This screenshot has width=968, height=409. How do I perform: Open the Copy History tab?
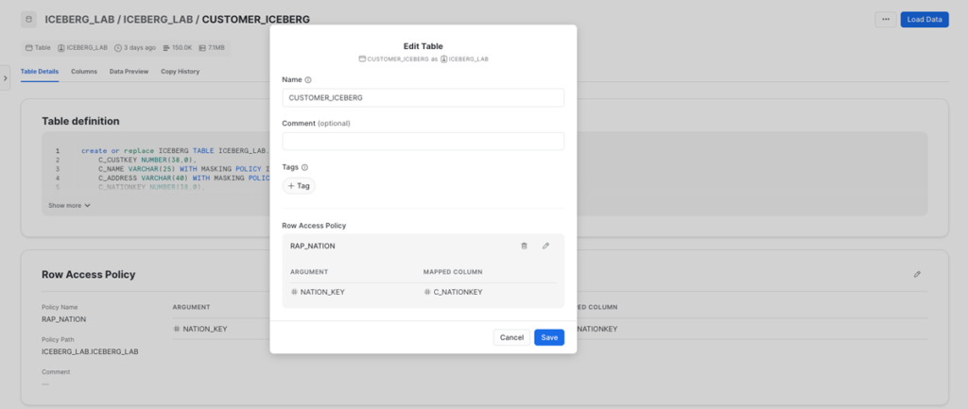[181, 72]
